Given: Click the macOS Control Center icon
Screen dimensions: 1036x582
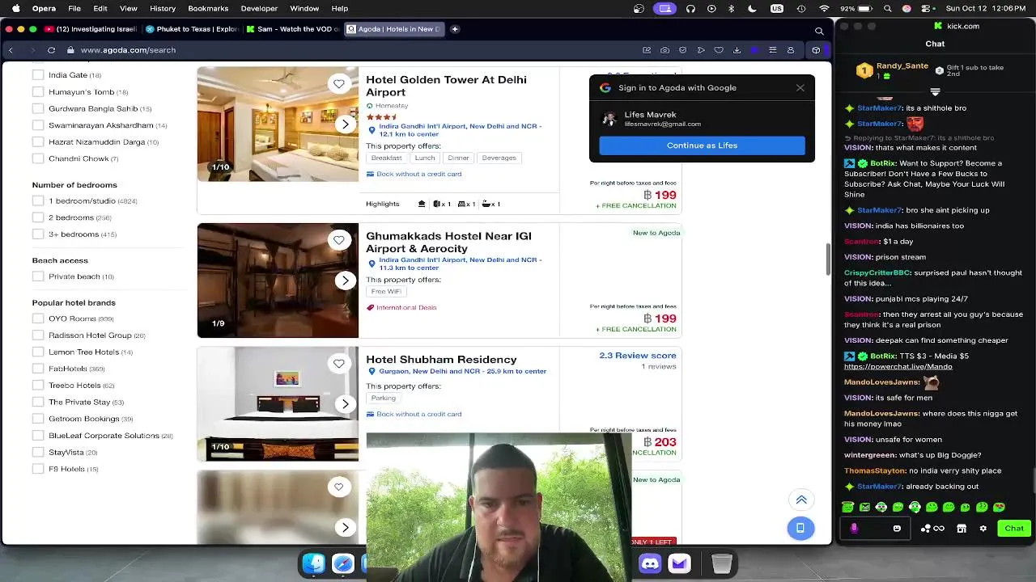Looking at the screenshot, I should 925,8.
